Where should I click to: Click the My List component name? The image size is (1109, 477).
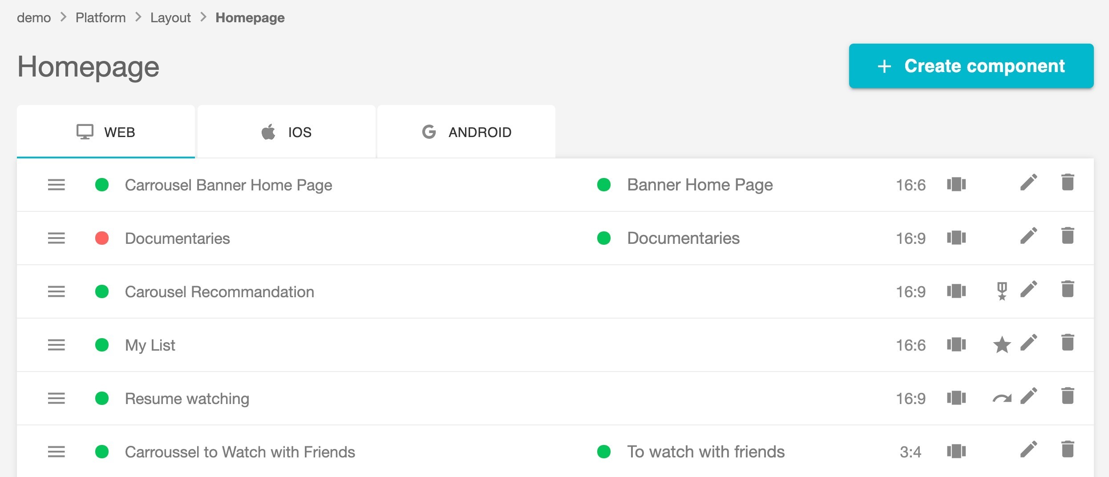150,346
